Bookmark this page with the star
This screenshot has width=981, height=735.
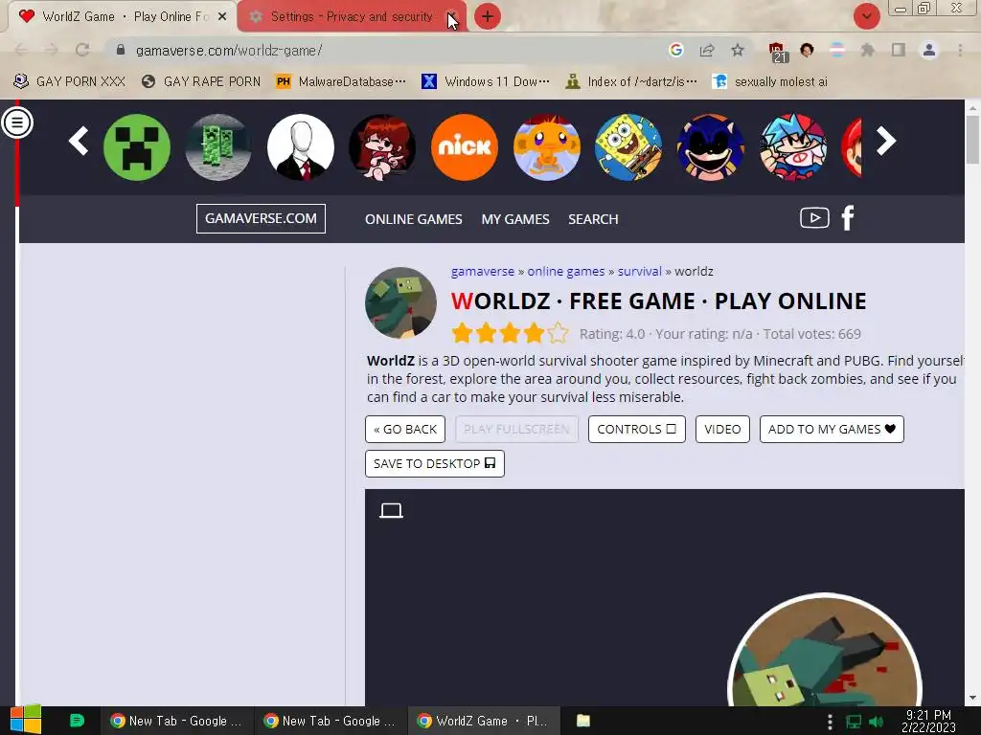pos(738,50)
